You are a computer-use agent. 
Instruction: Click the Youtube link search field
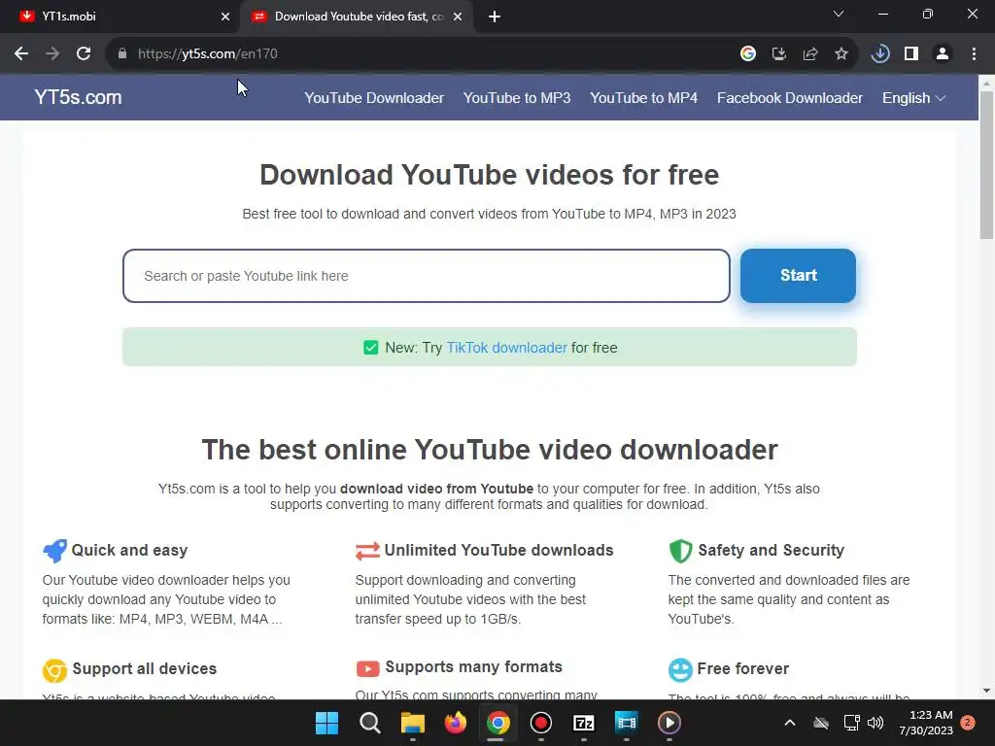pos(427,276)
